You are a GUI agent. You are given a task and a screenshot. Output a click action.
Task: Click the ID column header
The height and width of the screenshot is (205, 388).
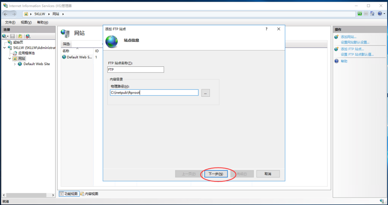pyautogui.click(x=97, y=51)
